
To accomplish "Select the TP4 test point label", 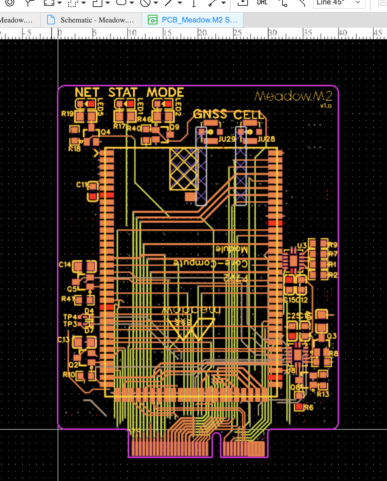I will click(70, 317).
